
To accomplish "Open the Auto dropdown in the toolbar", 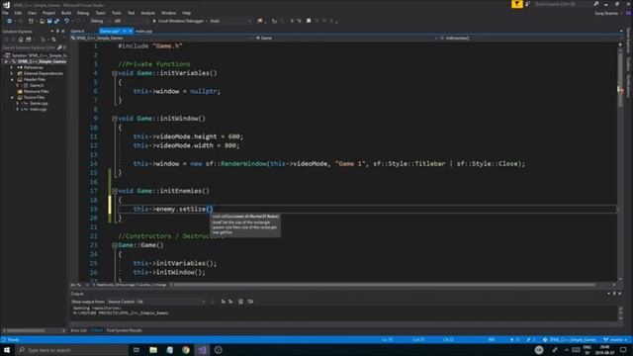I will pos(230,21).
